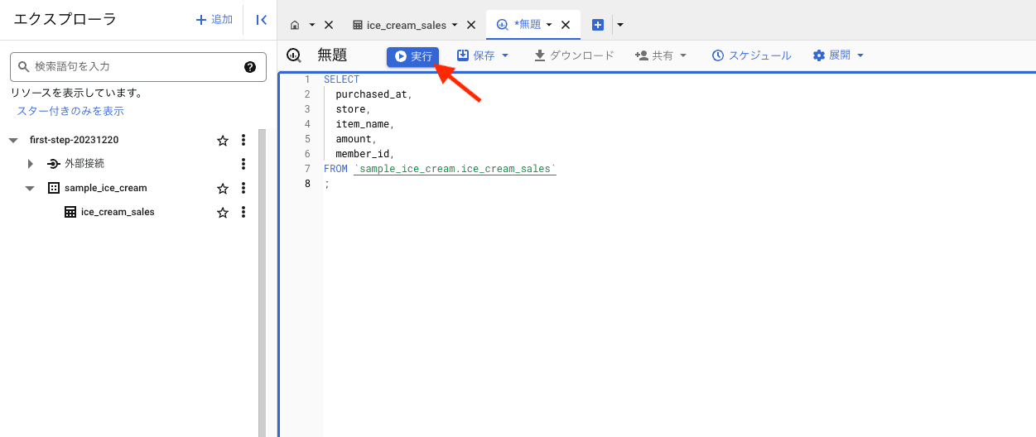Expand the 外部接続 node
Image resolution: width=1036 pixels, height=437 pixels.
[31, 164]
